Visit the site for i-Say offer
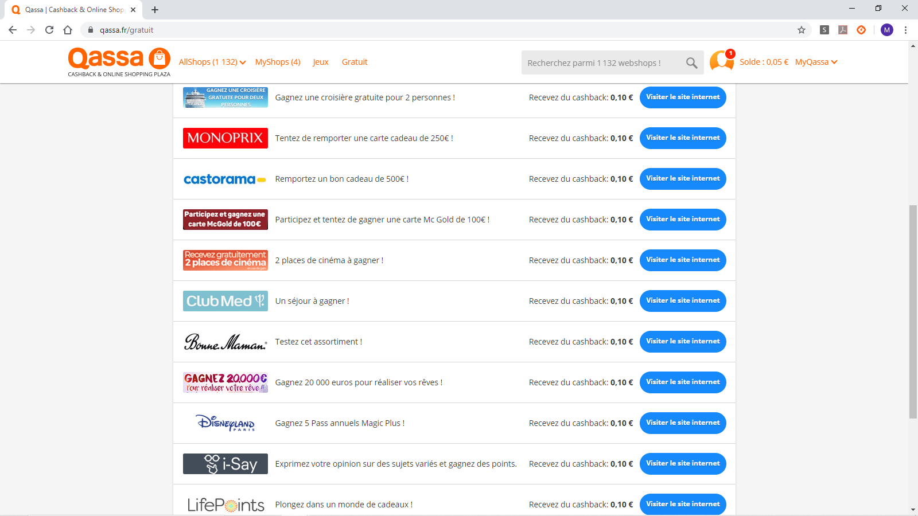The width and height of the screenshot is (918, 516). [683, 464]
